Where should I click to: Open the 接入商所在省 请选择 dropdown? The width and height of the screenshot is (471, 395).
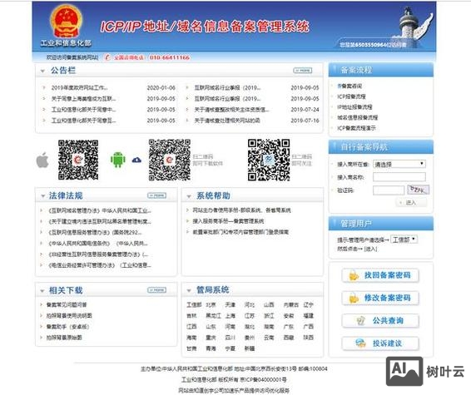click(x=399, y=164)
